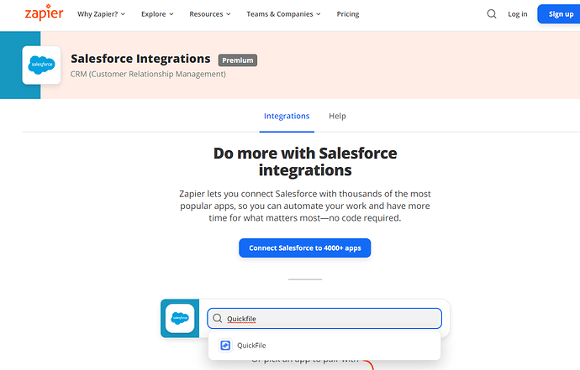Click the Log in link
The image size is (580, 370).
518,14
